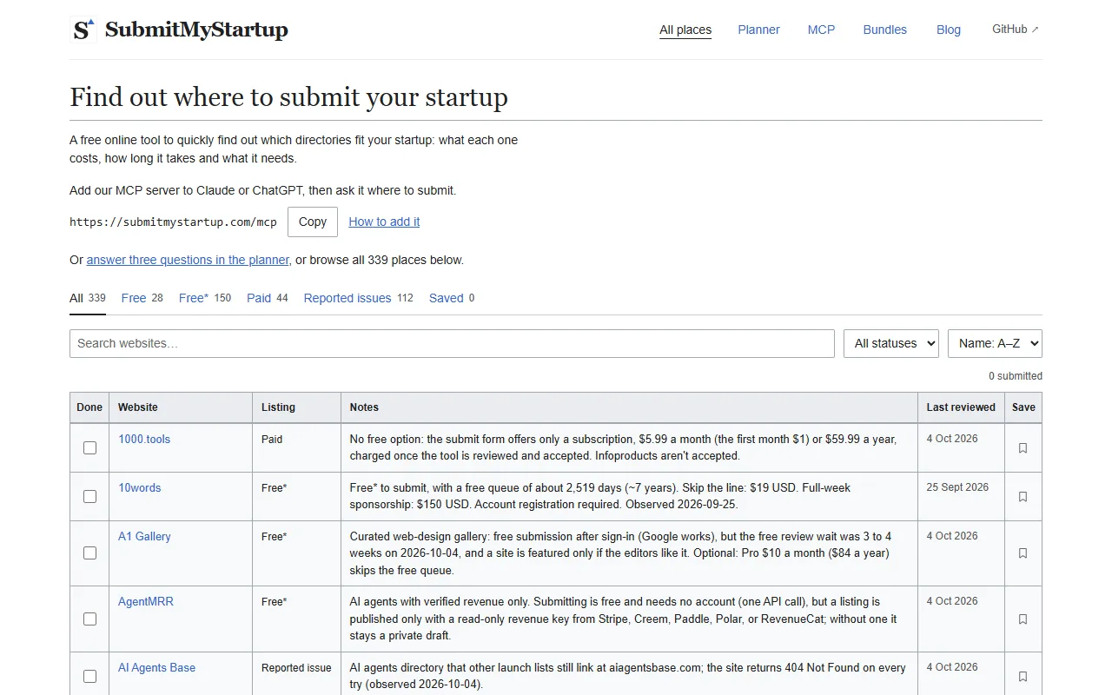
Task: Click the Website column header
Action: coord(181,407)
